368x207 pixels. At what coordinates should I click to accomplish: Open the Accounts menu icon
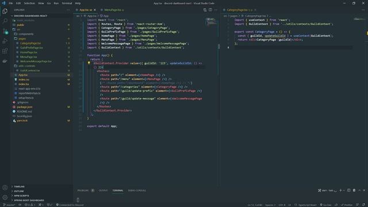(x=5, y=187)
